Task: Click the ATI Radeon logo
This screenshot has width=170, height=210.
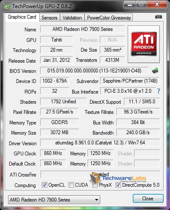Action: click(144, 44)
